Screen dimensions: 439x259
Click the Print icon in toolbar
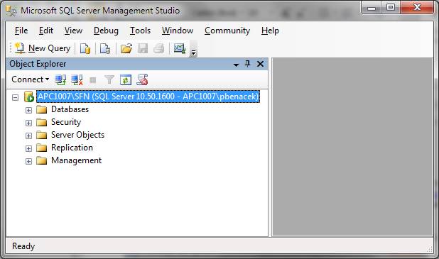[158, 48]
